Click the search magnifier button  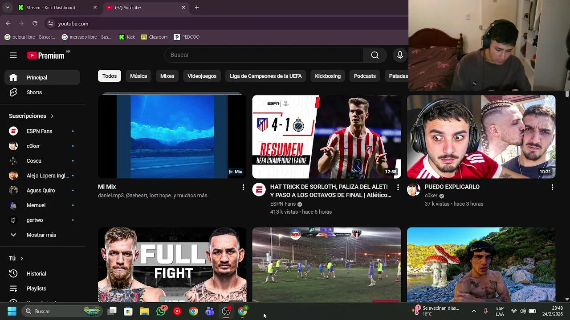click(375, 55)
